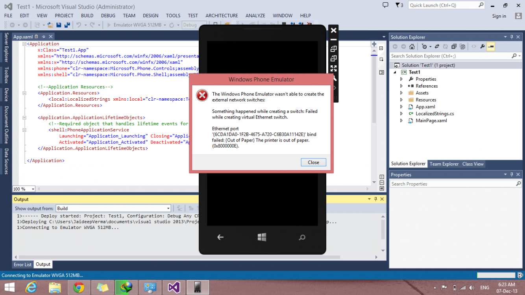Tap emulator Search magnifier button

[302, 237]
